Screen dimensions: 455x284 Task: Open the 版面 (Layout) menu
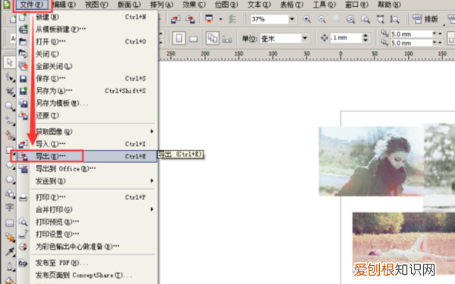[129, 5]
